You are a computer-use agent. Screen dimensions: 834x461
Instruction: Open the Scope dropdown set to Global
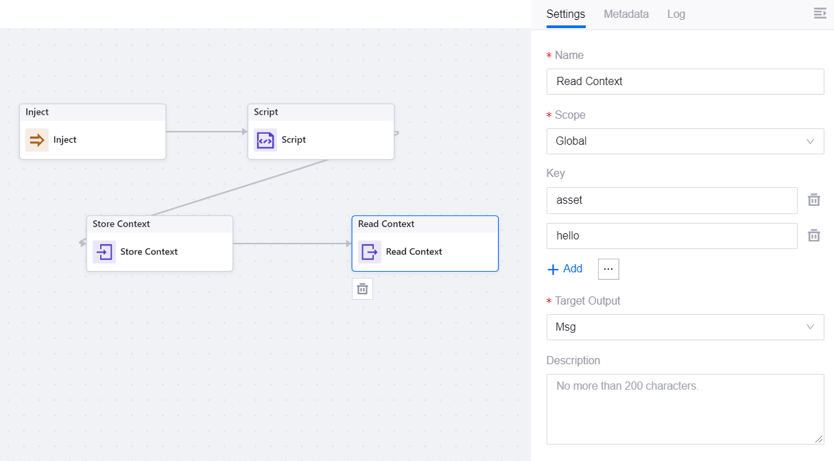[x=684, y=141]
